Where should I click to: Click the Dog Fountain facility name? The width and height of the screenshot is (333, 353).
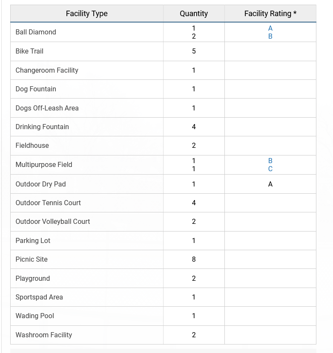point(36,89)
